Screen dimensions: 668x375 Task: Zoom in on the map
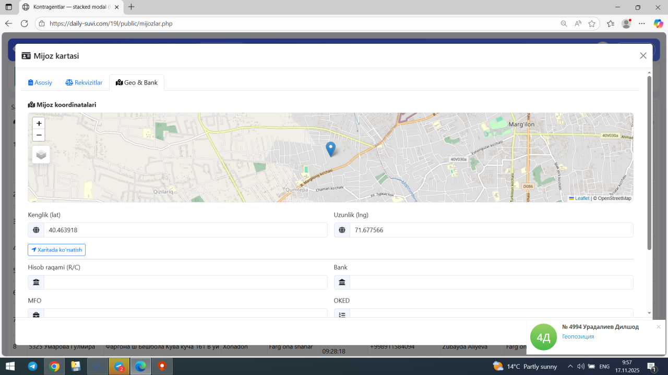pos(39,123)
